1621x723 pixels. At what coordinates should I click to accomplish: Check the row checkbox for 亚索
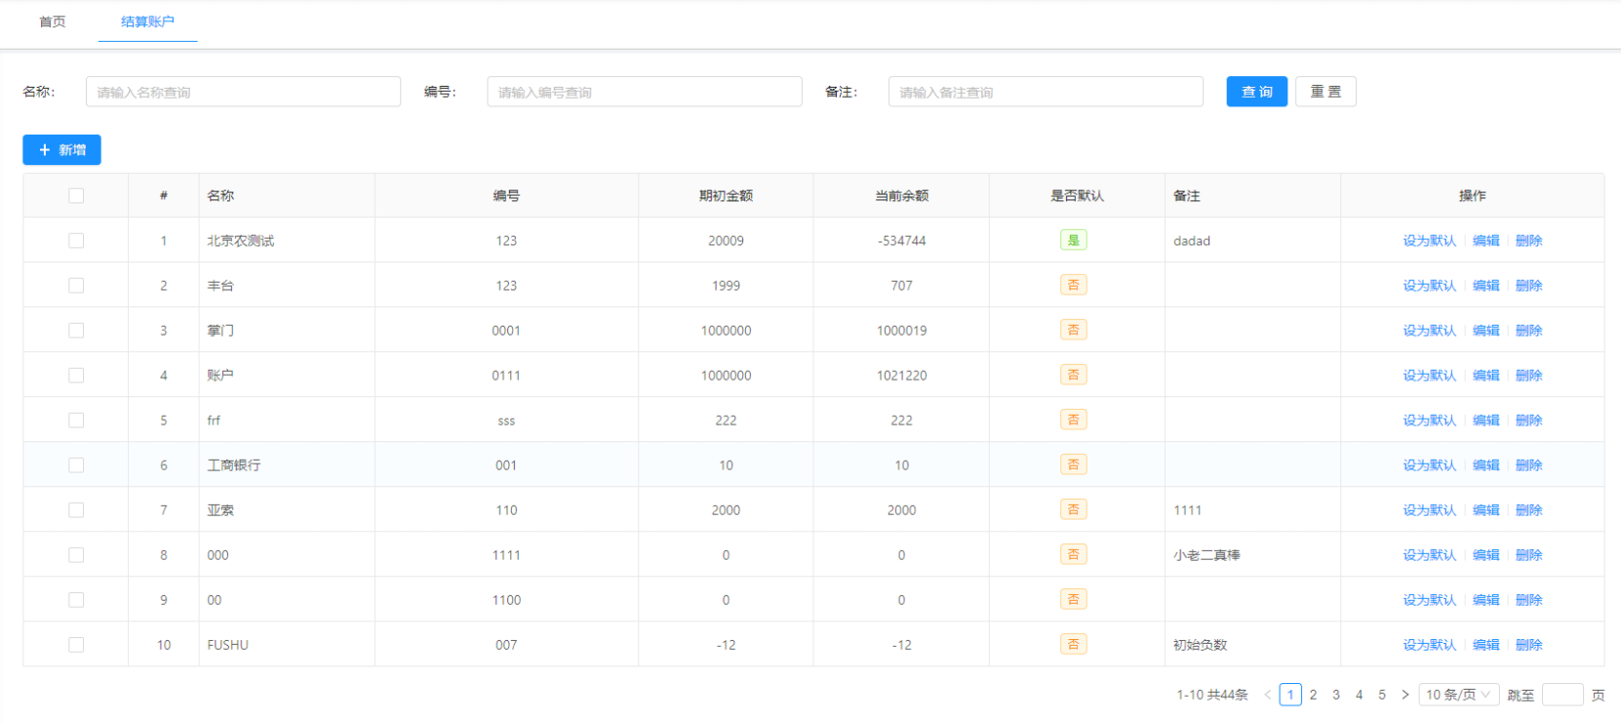click(76, 510)
